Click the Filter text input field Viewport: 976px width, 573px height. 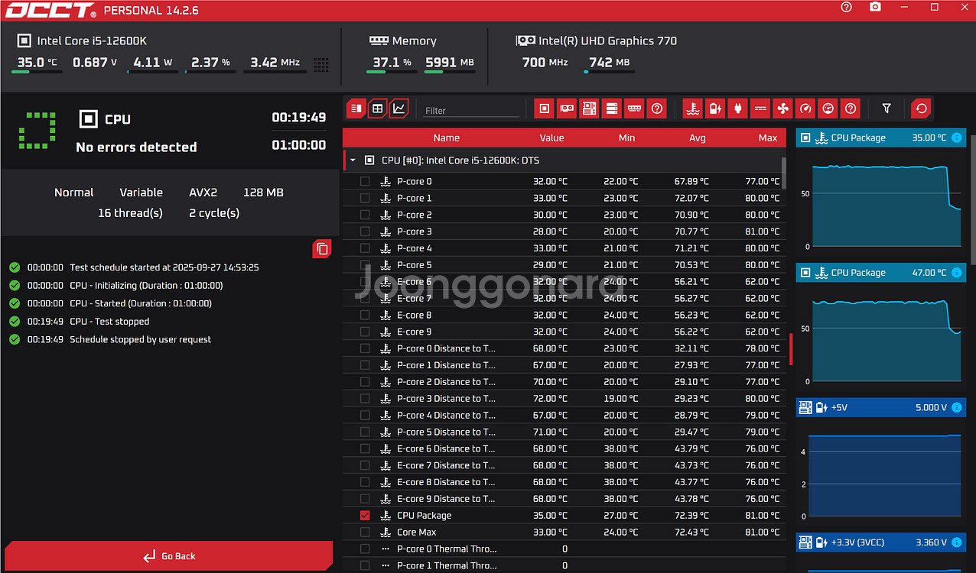470,111
